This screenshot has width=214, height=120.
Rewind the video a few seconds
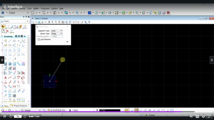tap(11, 117)
